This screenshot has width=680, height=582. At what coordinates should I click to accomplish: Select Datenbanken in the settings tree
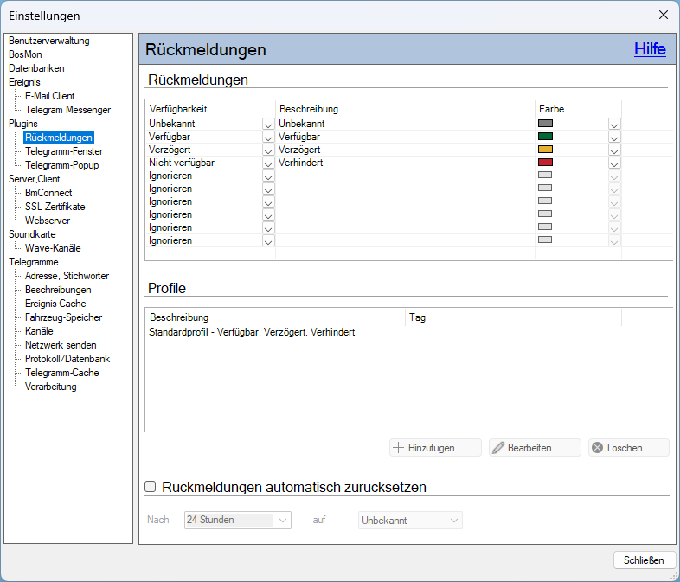coord(36,68)
